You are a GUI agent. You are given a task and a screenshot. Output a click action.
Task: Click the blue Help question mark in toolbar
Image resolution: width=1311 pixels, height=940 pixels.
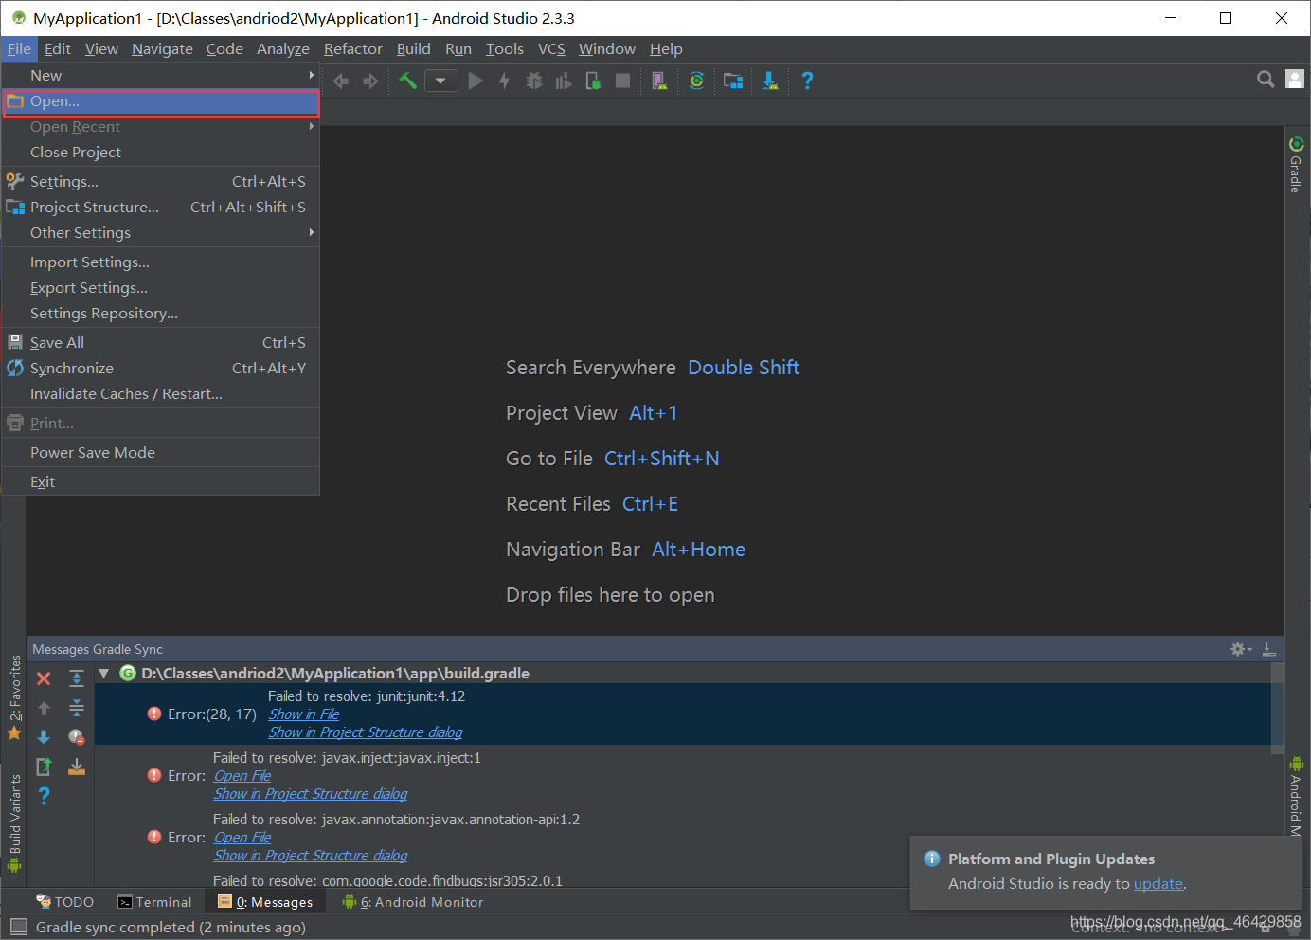coord(807,81)
